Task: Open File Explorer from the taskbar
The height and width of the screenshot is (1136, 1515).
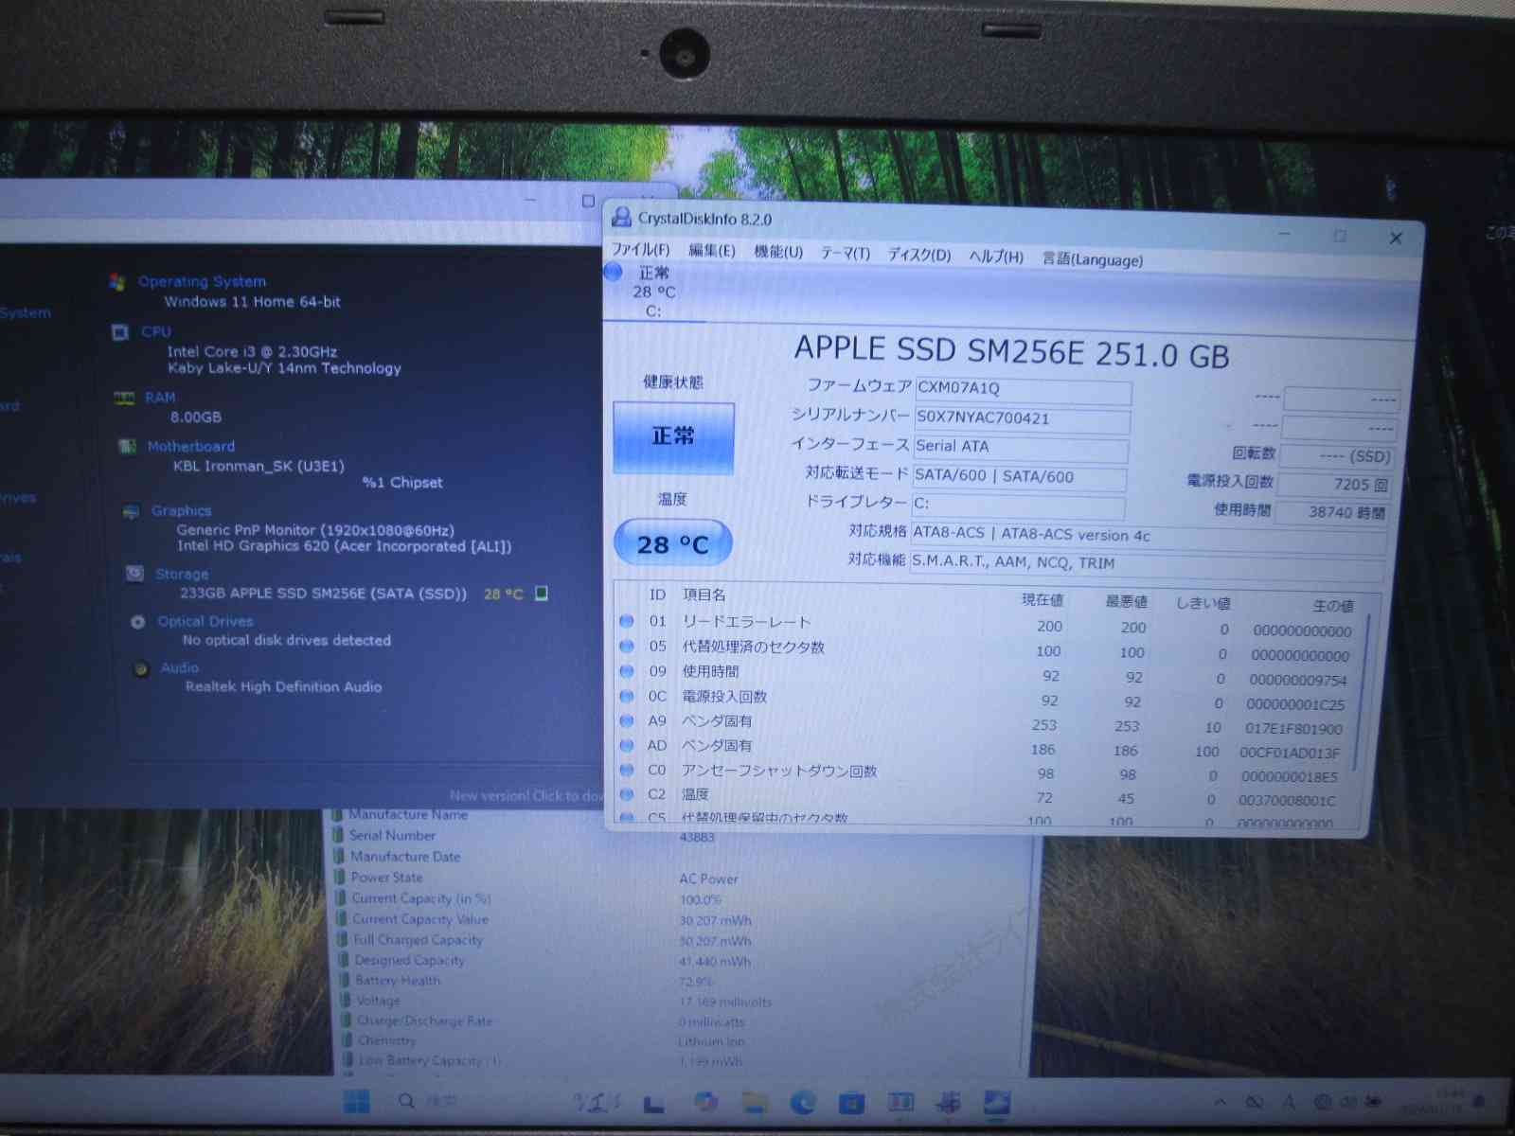Action: click(754, 1102)
